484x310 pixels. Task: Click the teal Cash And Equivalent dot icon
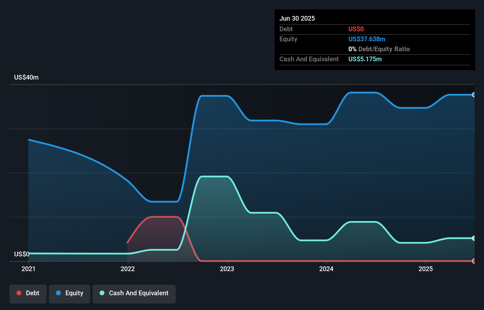coord(102,293)
